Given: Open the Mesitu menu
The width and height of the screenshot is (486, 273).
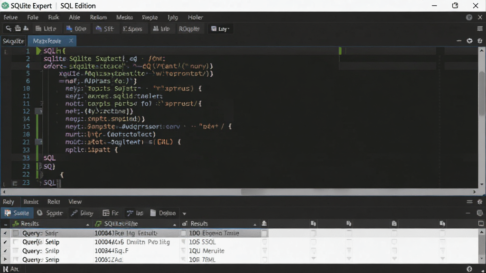Looking at the screenshot, I should pos(124,18).
